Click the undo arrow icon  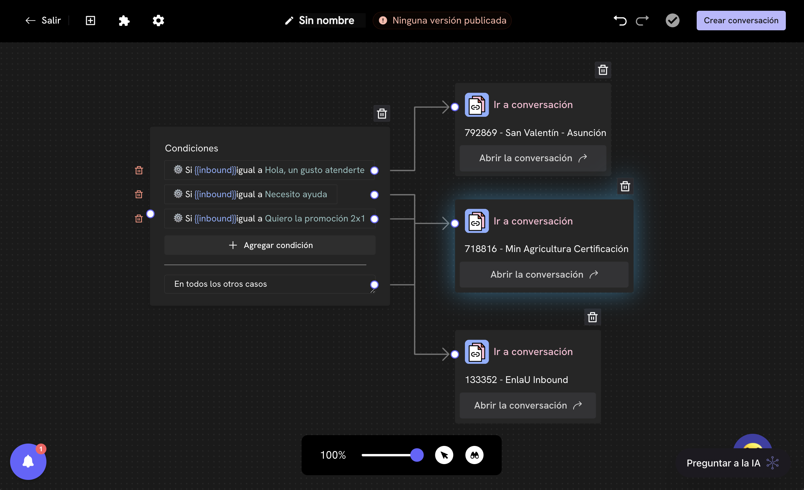pos(620,21)
